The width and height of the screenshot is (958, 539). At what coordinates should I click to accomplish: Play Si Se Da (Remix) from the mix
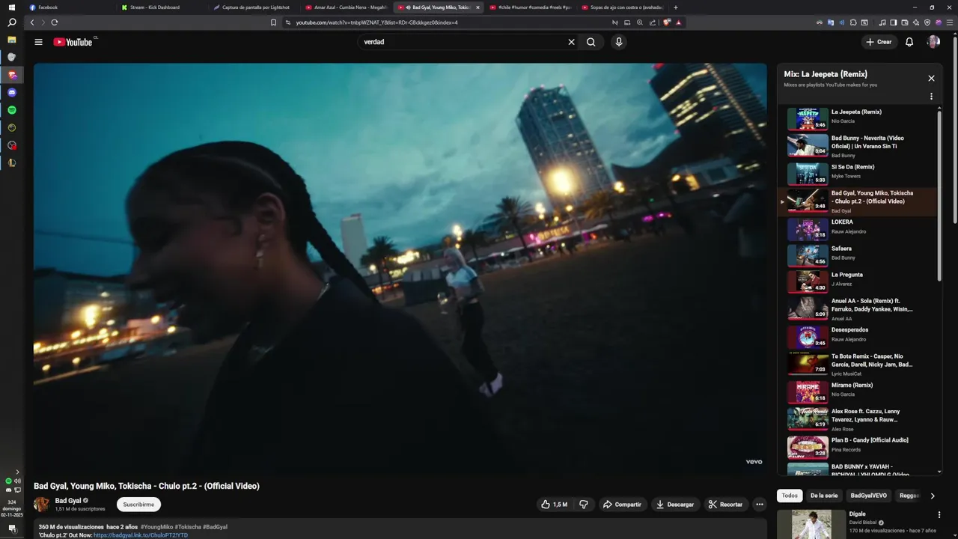[857, 173]
